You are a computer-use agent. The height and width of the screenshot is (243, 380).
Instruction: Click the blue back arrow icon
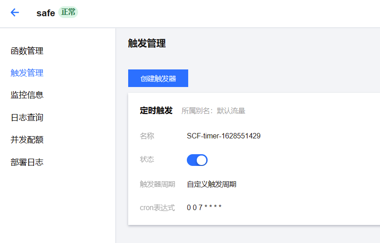[15, 12]
